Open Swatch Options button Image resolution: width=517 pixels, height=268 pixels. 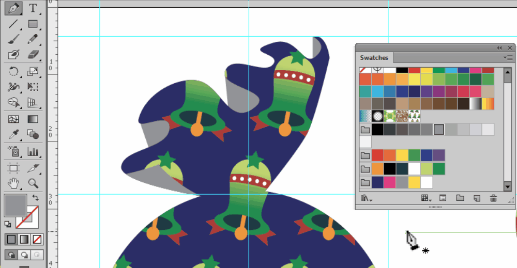click(443, 198)
